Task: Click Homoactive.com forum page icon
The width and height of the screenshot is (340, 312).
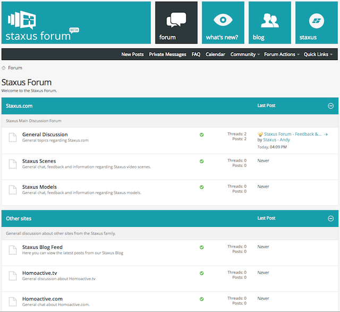Action: [x=13, y=301]
